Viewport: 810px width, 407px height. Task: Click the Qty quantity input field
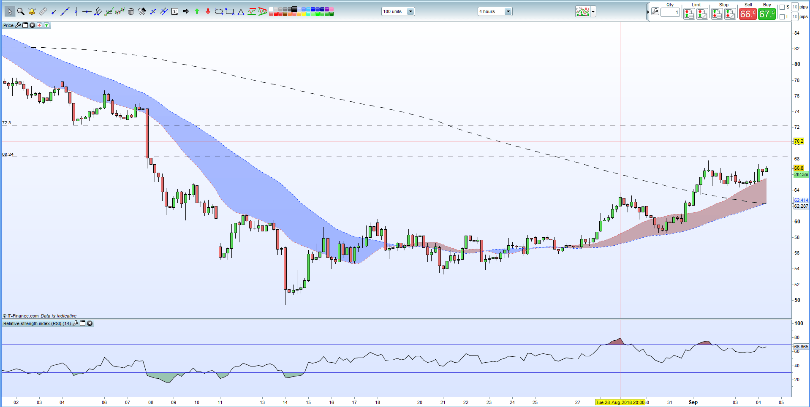[670, 12]
